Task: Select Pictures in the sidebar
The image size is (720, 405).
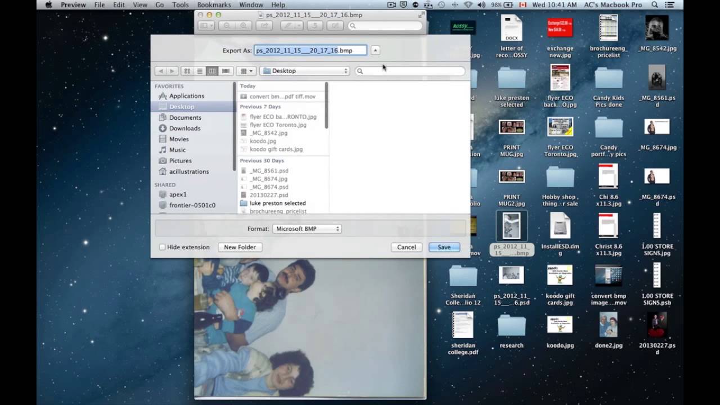Action: pos(180,160)
